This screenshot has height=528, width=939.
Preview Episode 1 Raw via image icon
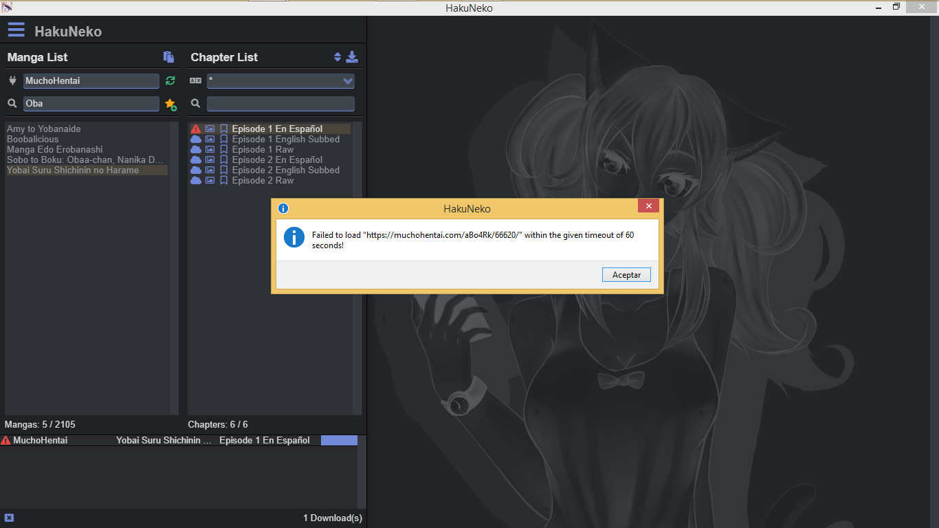pos(210,149)
